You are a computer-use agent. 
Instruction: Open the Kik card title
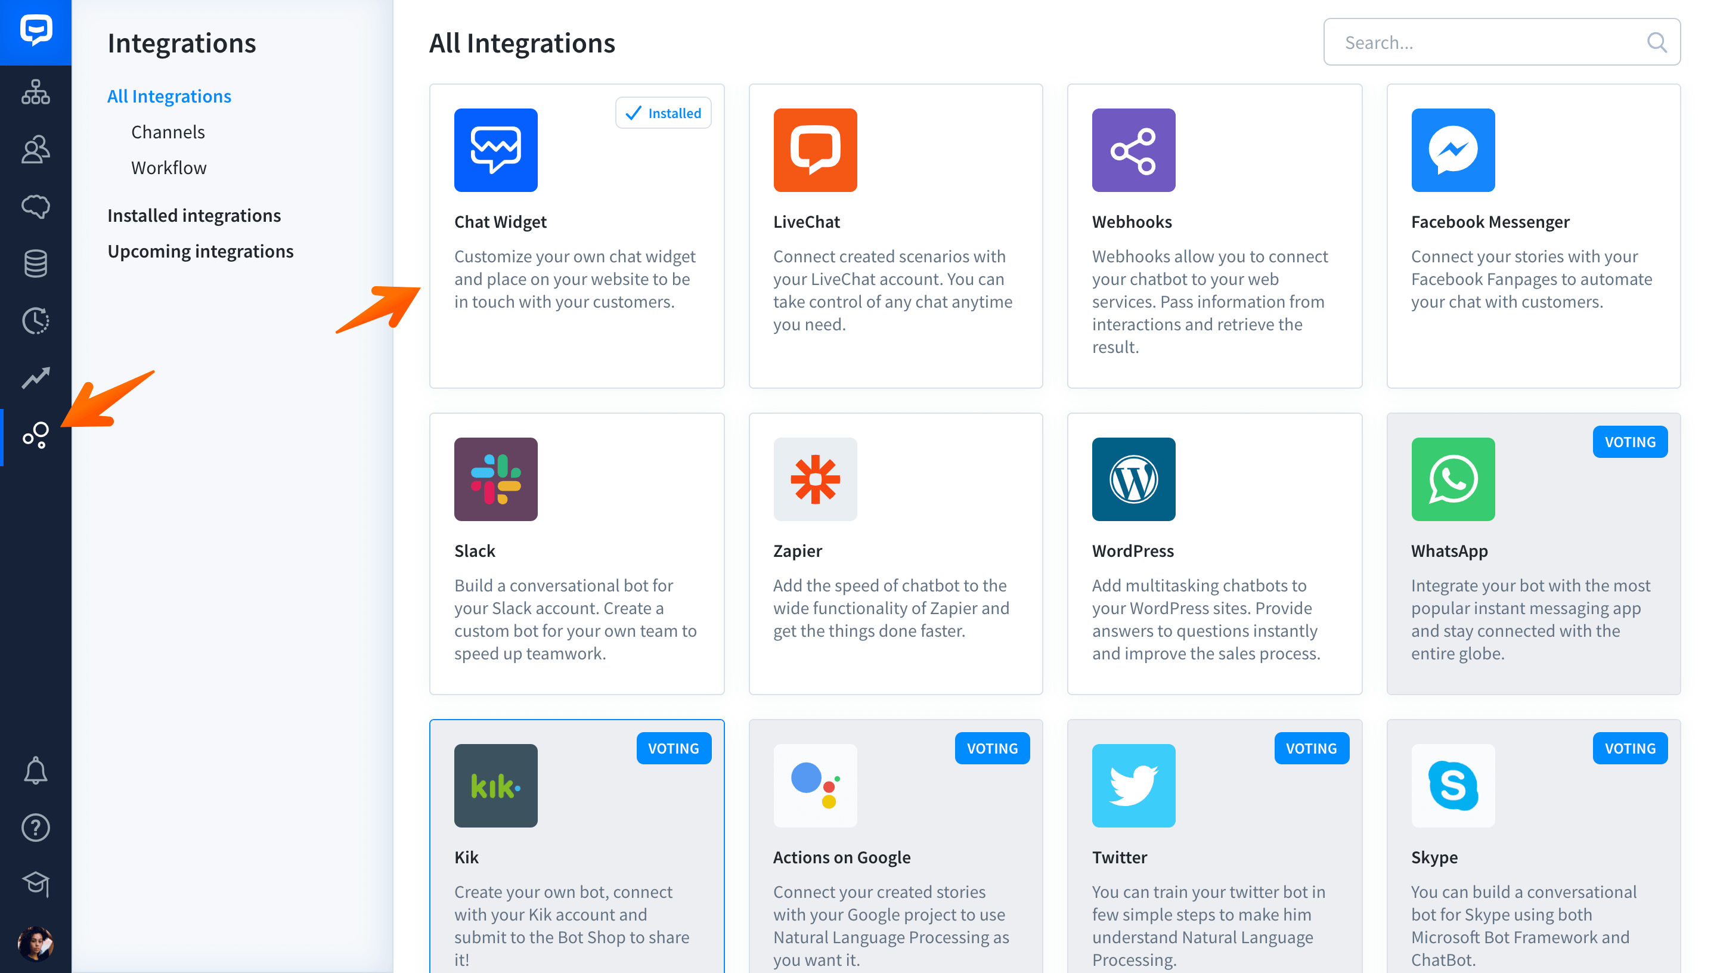(466, 857)
